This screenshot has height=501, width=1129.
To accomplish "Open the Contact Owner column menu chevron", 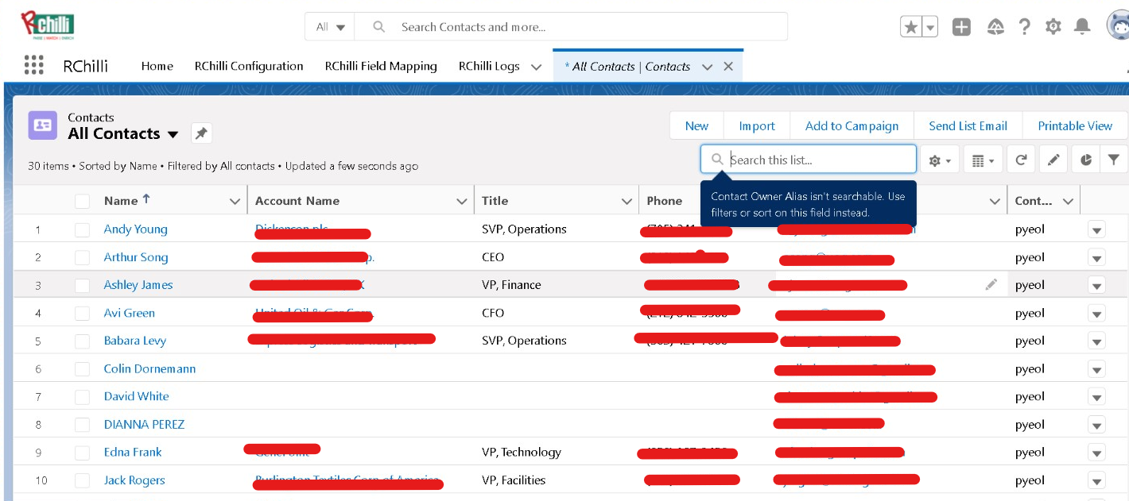I will 1068,201.
